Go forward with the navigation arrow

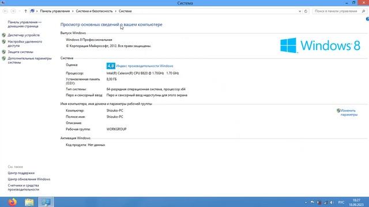point(13,11)
